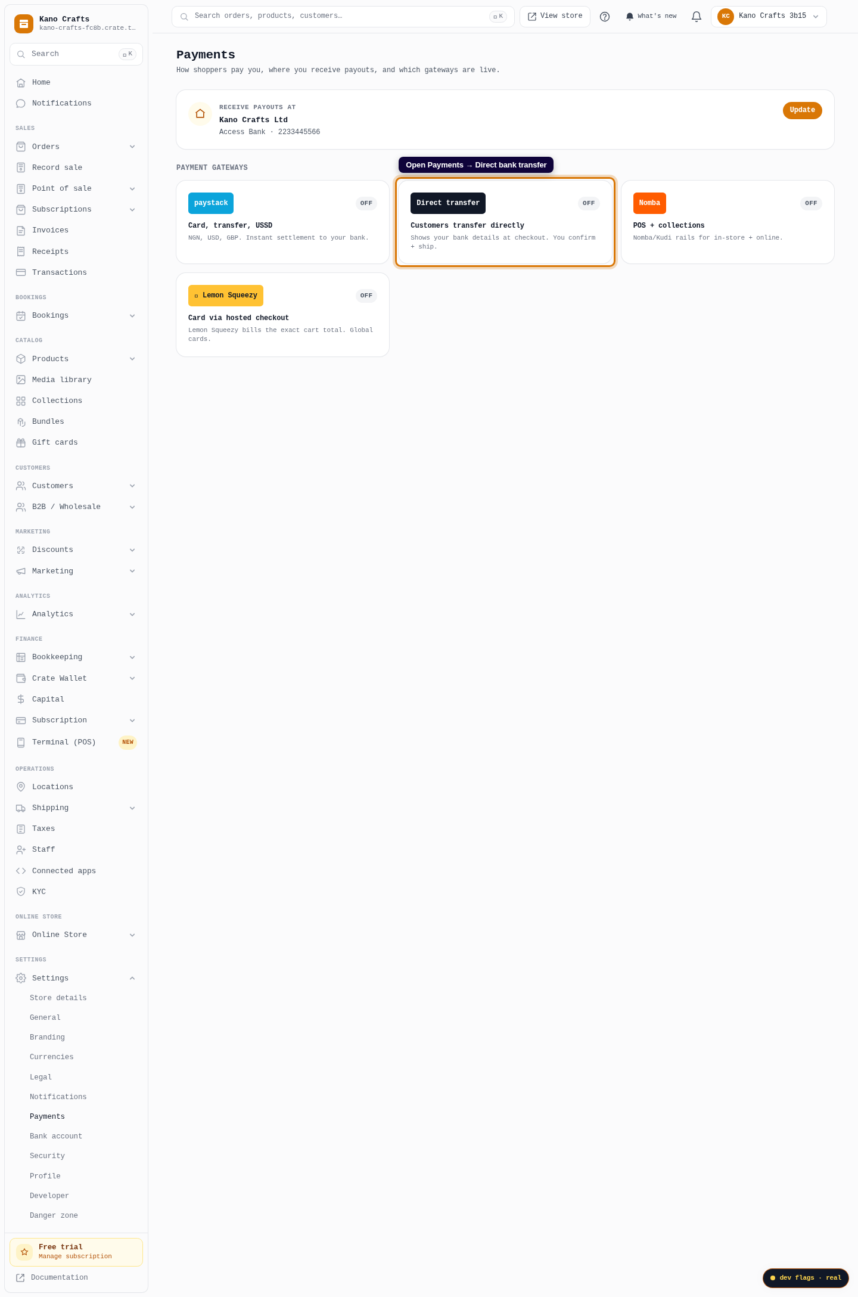Open the Documentation link
Image resolution: width=858 pixels, height=1297 pixels.
pyautogui.click(x=59, y=1277)
